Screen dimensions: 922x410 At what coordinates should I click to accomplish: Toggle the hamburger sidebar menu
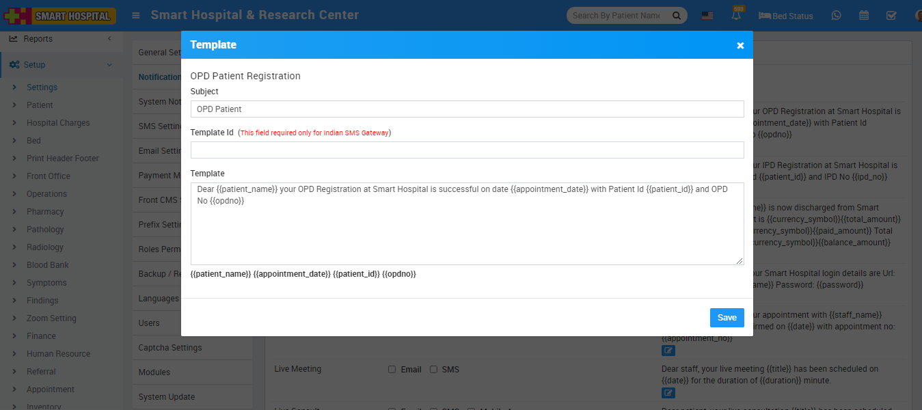coord(137,15)
